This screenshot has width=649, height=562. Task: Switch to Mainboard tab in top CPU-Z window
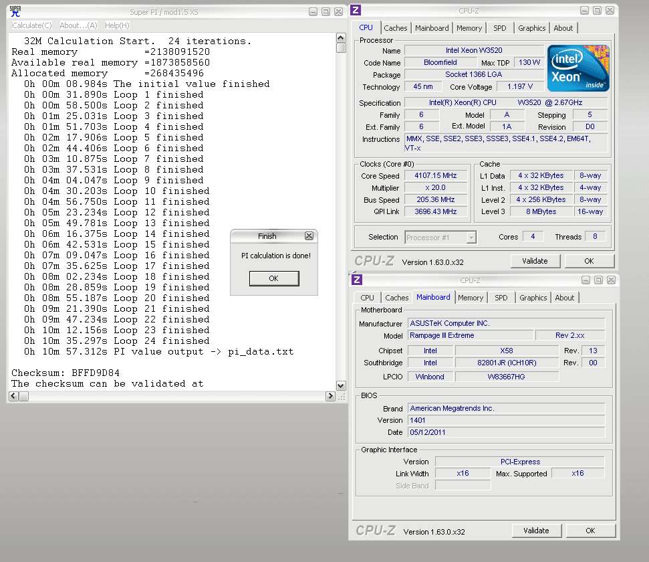click(432, 28)
